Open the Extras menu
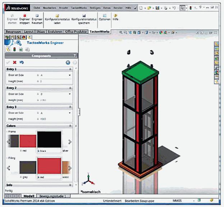 tap(107, 8)
